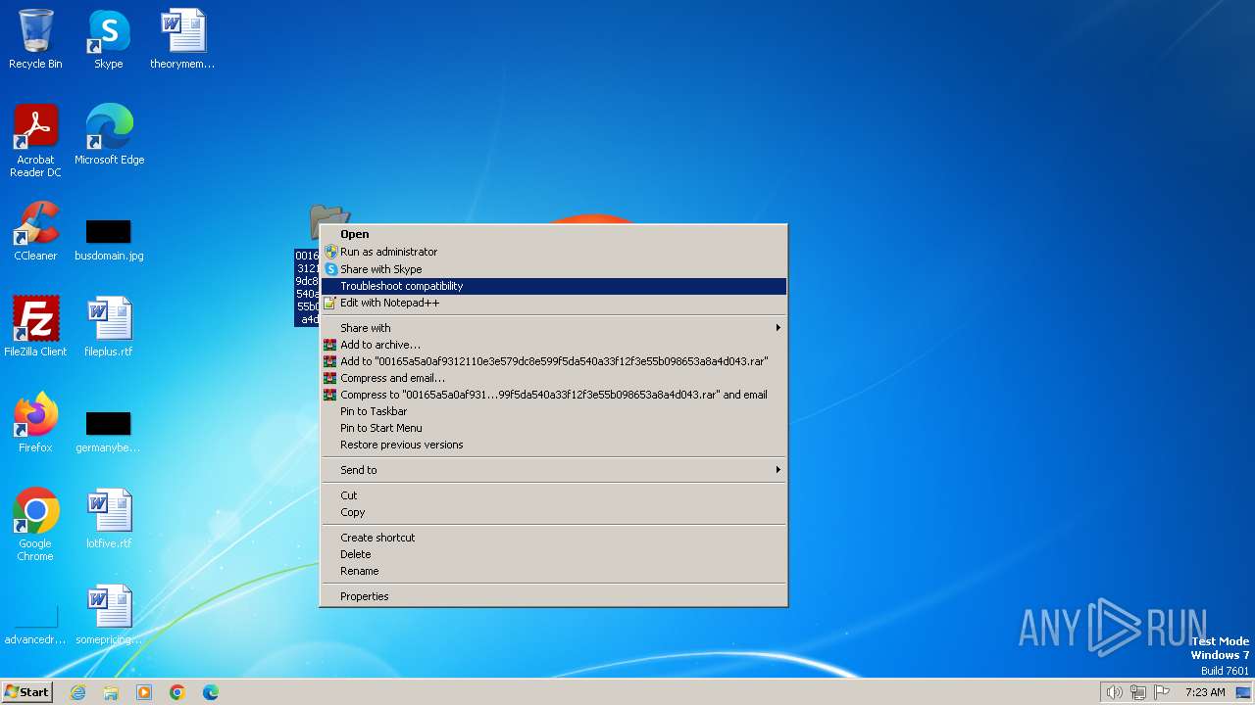The image size is (1255, 705).
Task: Open the Recycle Bin desktop icon
Action: coord(35,39)
